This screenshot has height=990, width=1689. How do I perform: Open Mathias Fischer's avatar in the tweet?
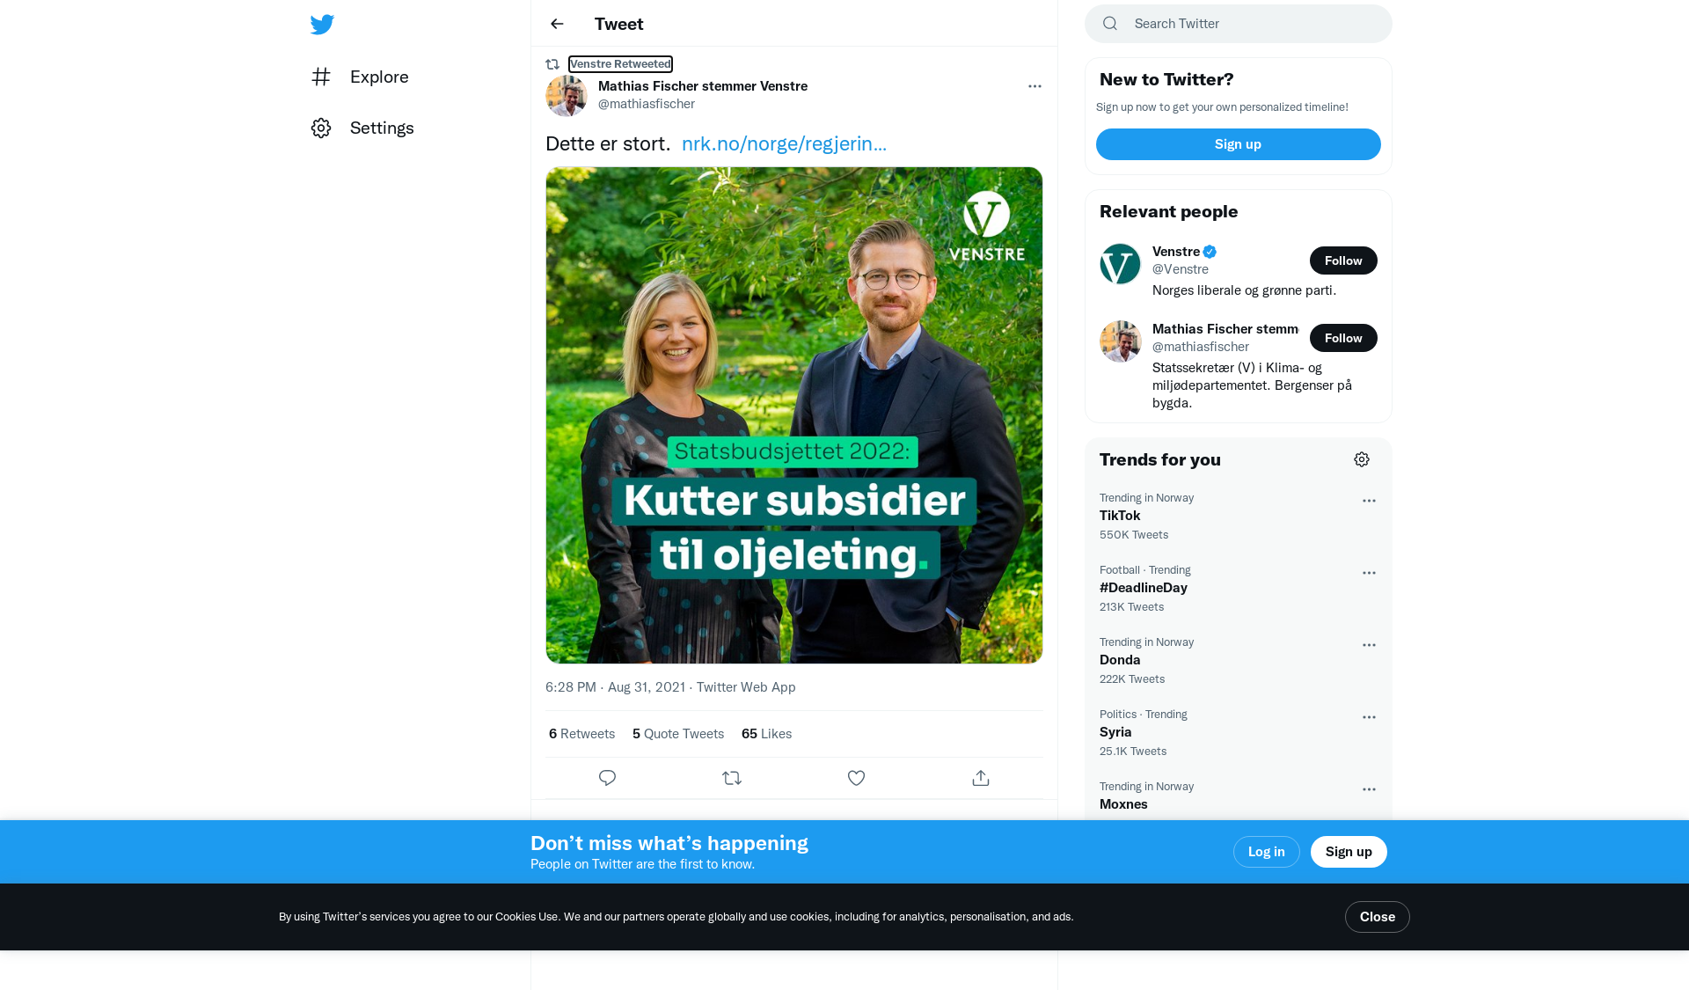(567, 96)
